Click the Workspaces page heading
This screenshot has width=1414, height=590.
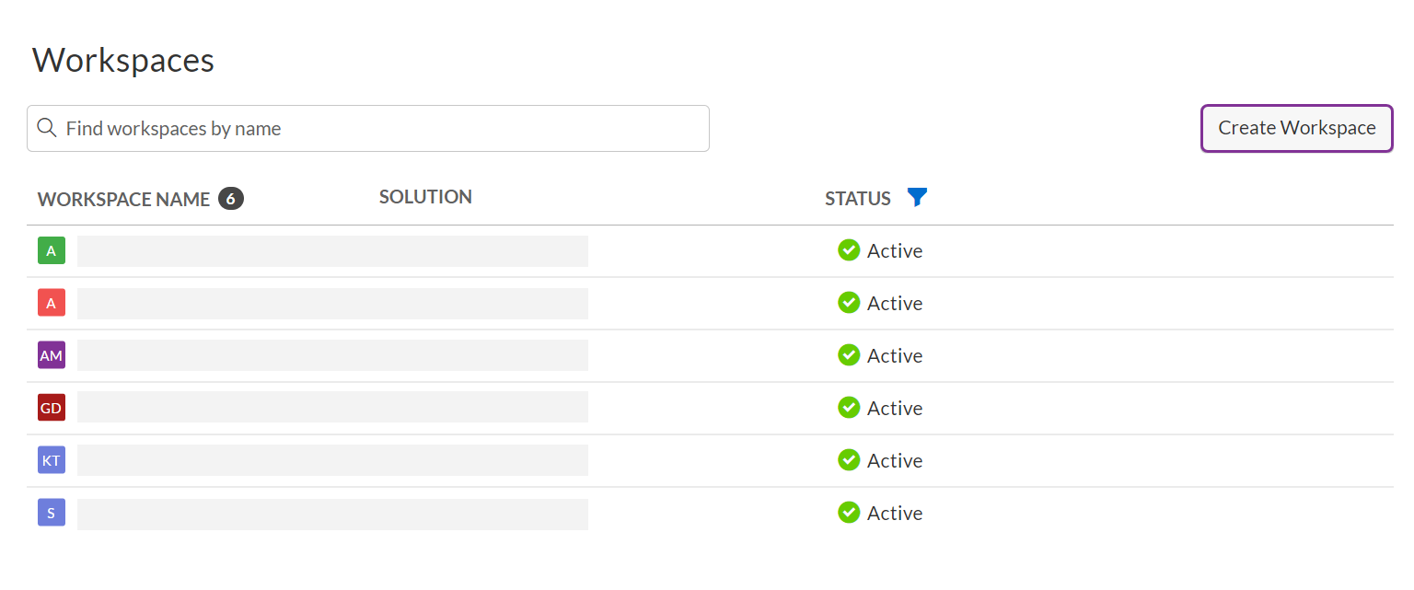click(x=122, y=60)
